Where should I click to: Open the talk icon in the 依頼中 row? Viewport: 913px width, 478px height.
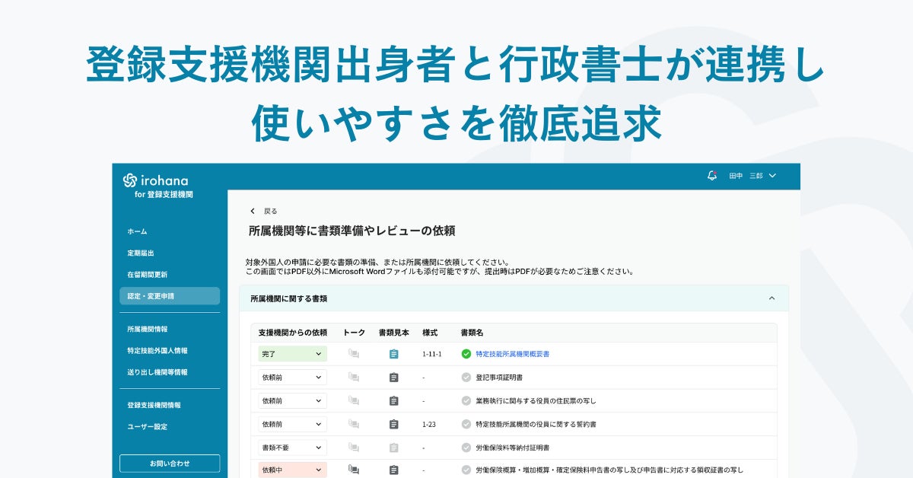pyautogui.click(x=354, y=470)
